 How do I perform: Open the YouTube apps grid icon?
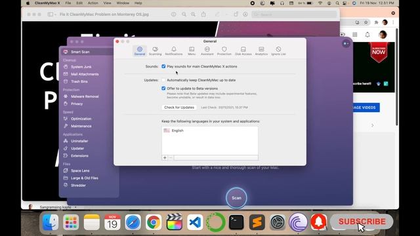click(x=355, y=35)
